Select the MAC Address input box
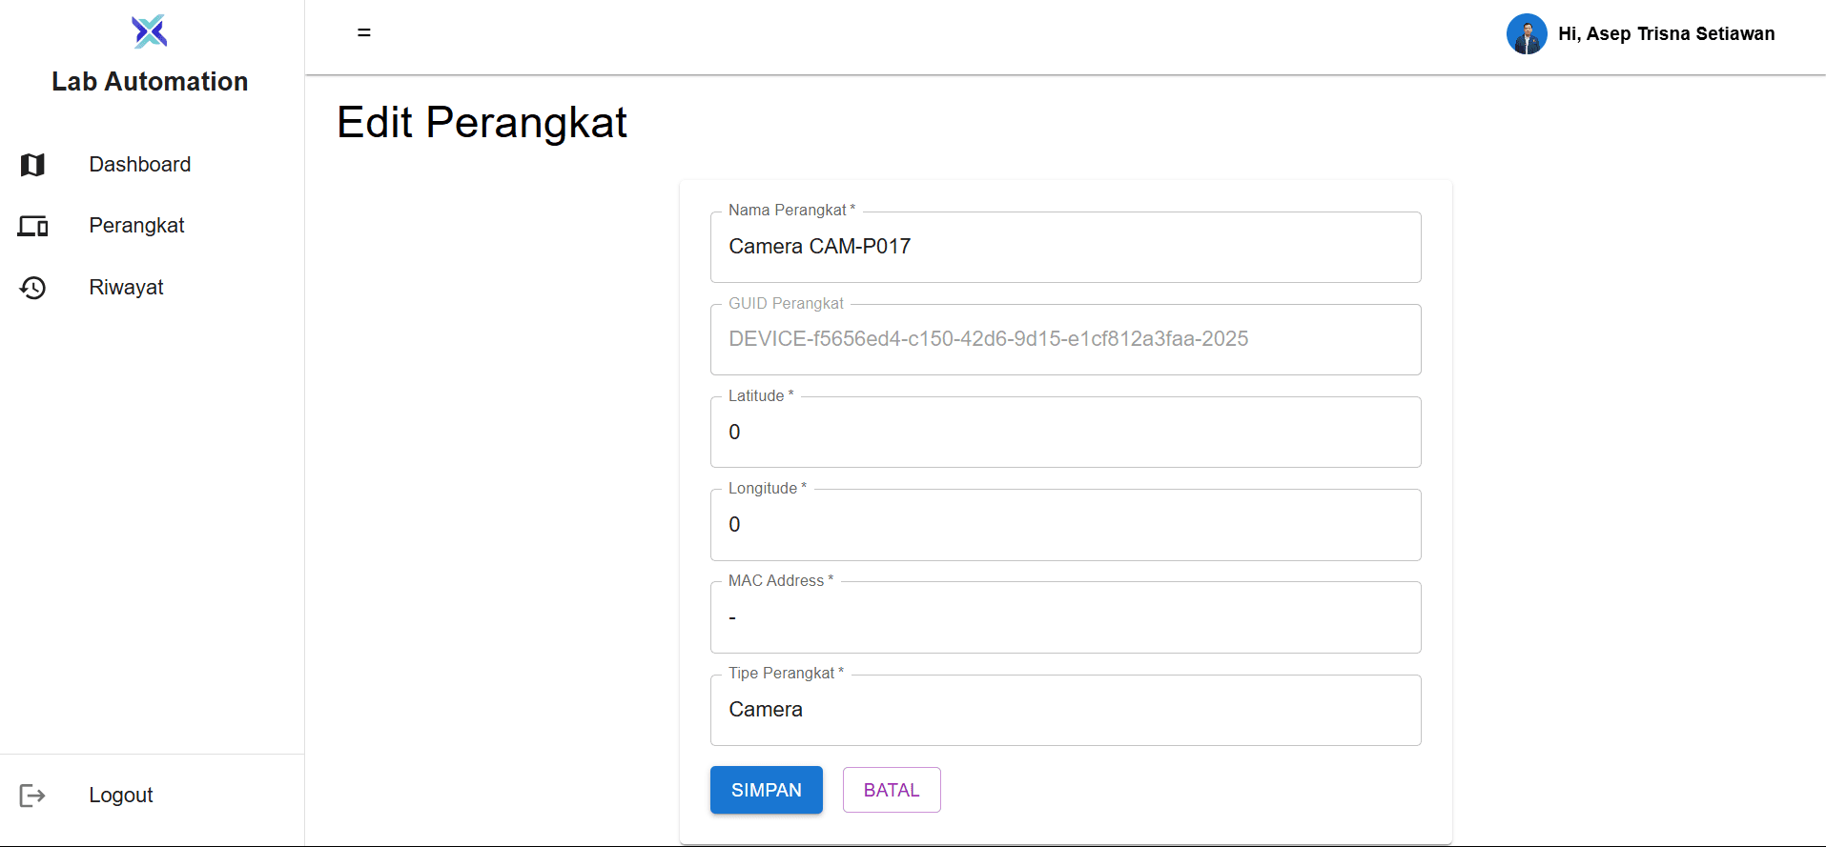Viewport: 1826px width, 847px height. coord(1065,617)
